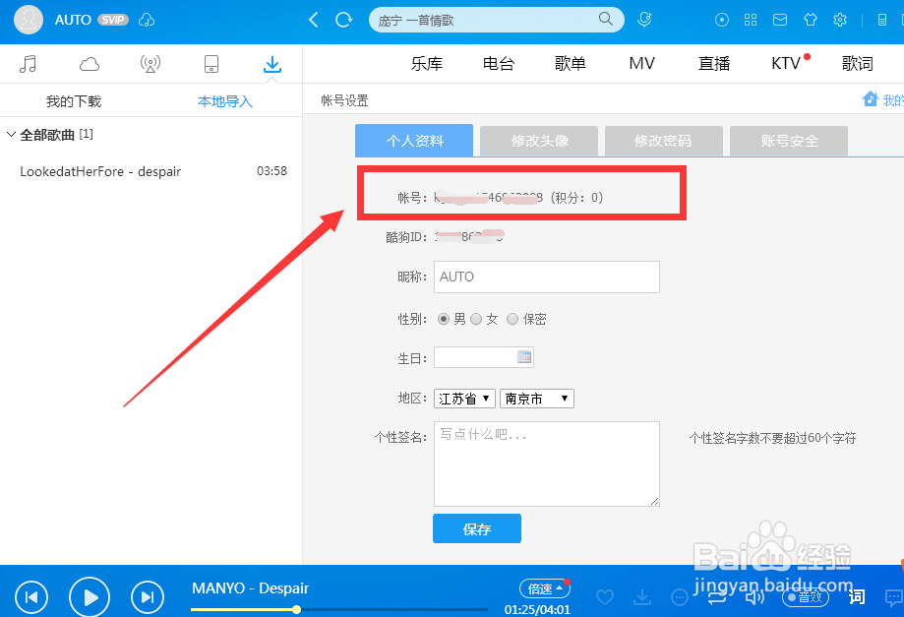Viewport: 904px width, 617px height.
Task: Open the download sidebar tab
Action: [272, 64]
